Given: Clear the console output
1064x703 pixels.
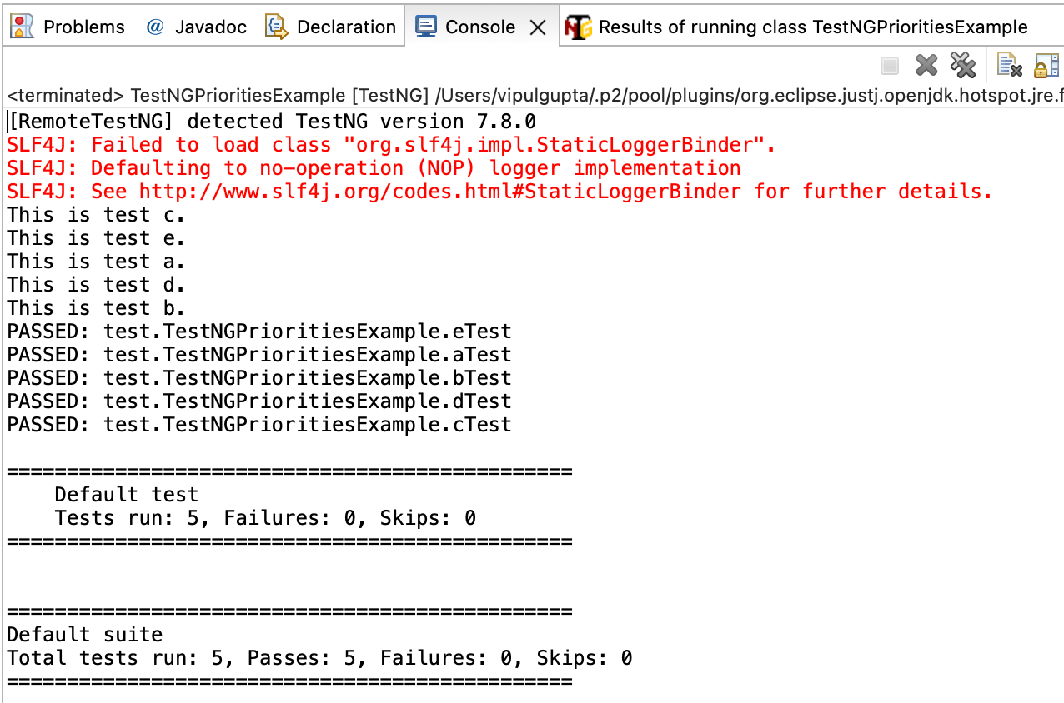Looking at the screenshot, I should coord(1009,65).
